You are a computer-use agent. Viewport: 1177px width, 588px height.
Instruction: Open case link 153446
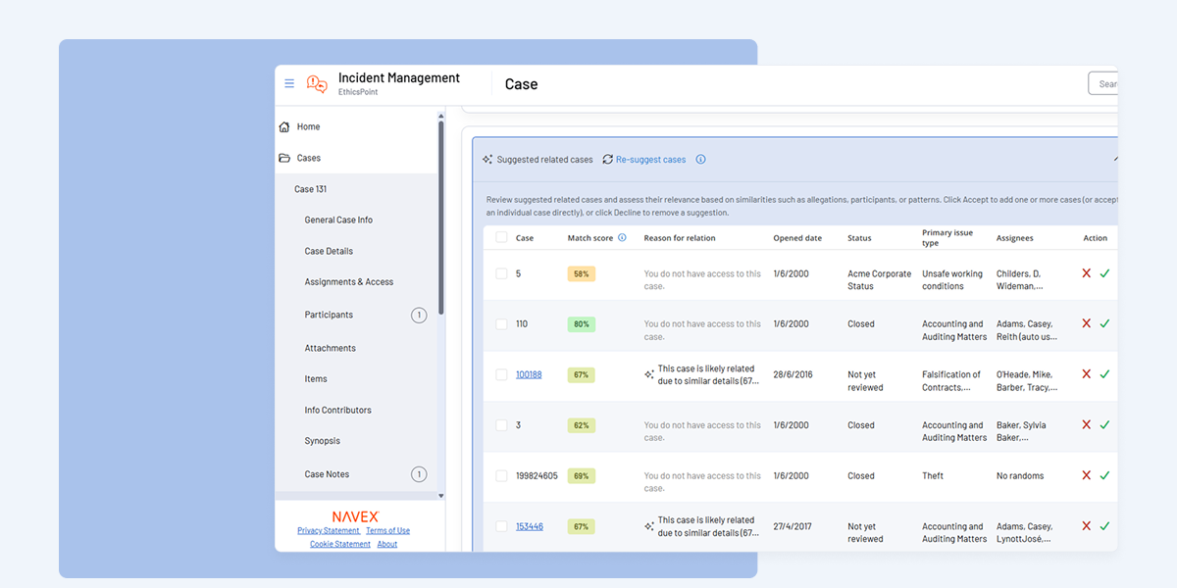coord(530,526)
